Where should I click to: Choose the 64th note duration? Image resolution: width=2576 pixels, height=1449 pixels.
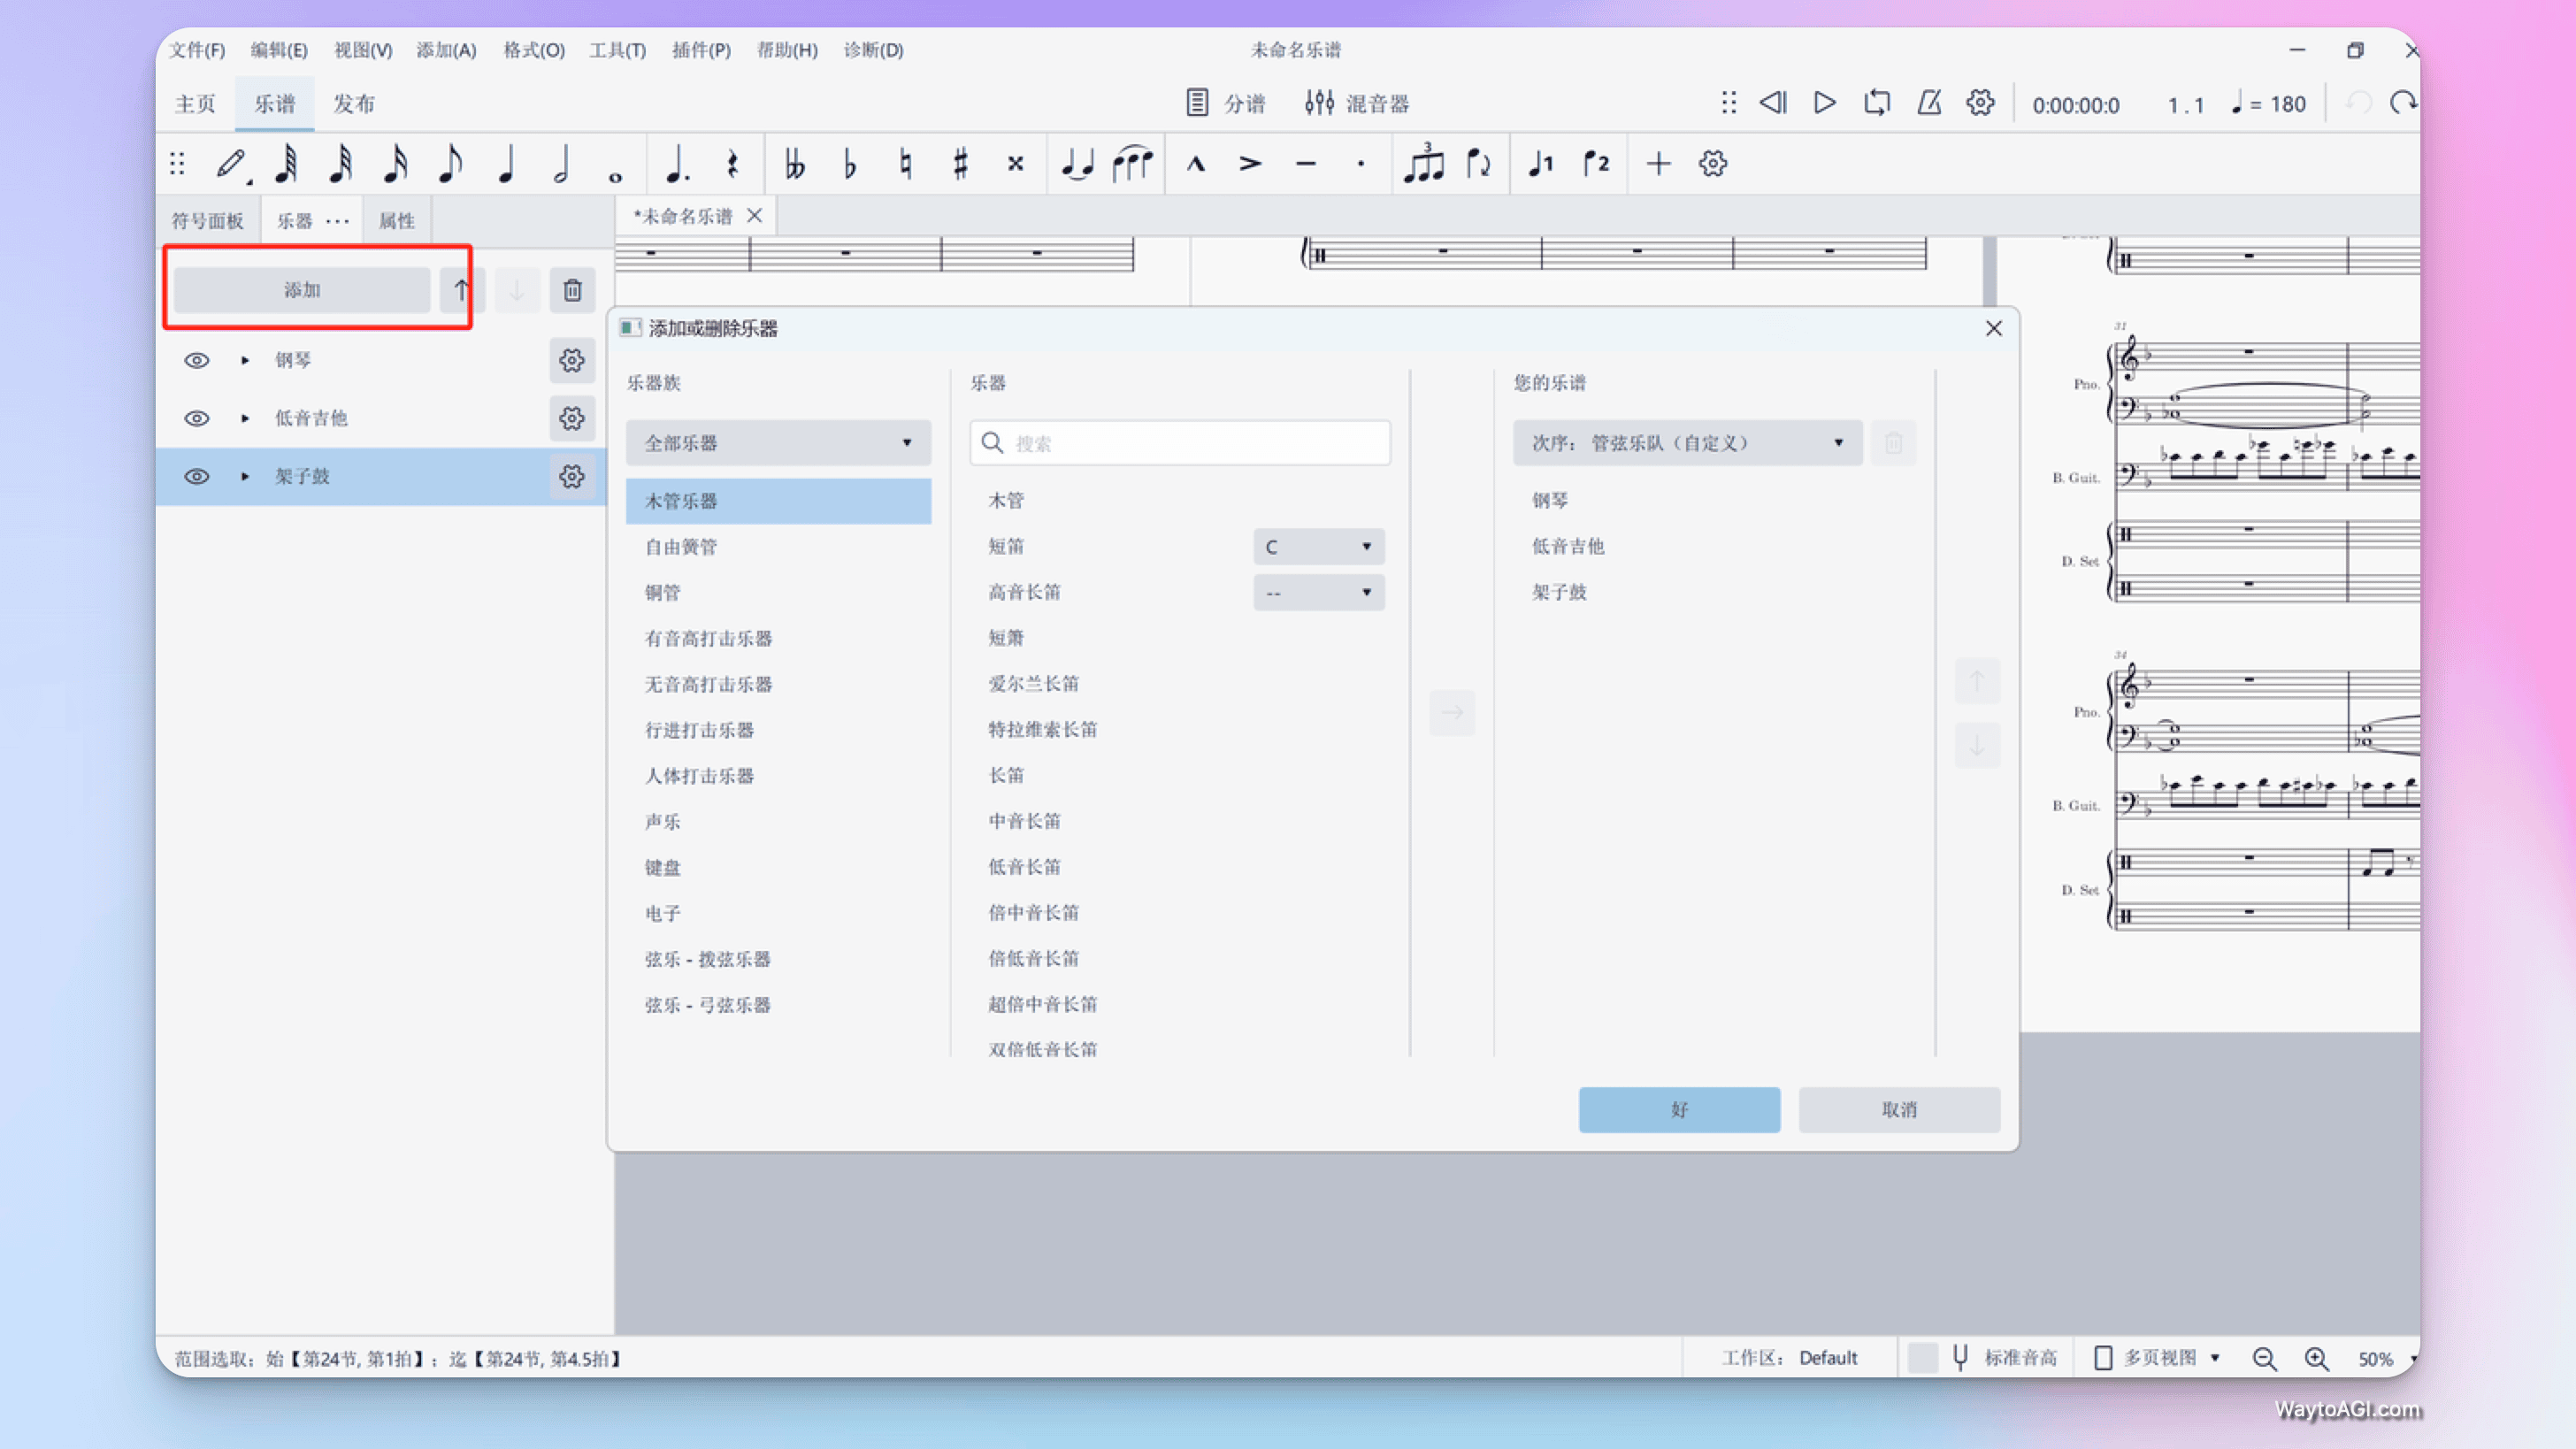coord(286,164)
